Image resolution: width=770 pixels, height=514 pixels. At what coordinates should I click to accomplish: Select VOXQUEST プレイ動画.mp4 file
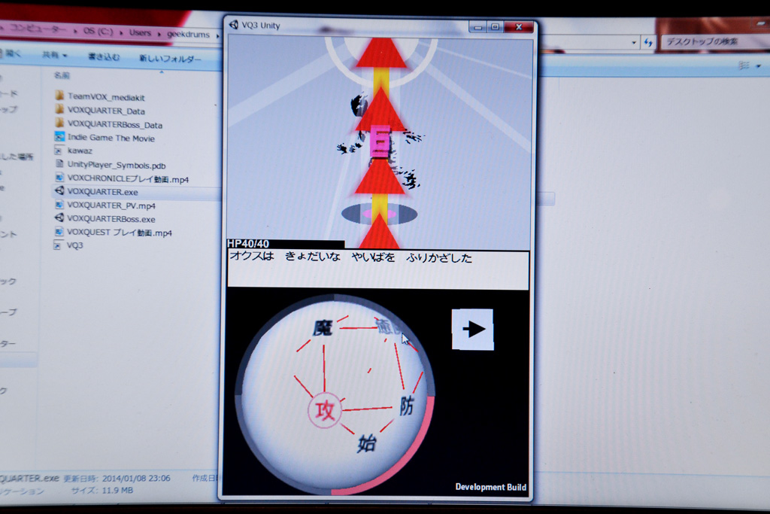(x=114, y=232)
